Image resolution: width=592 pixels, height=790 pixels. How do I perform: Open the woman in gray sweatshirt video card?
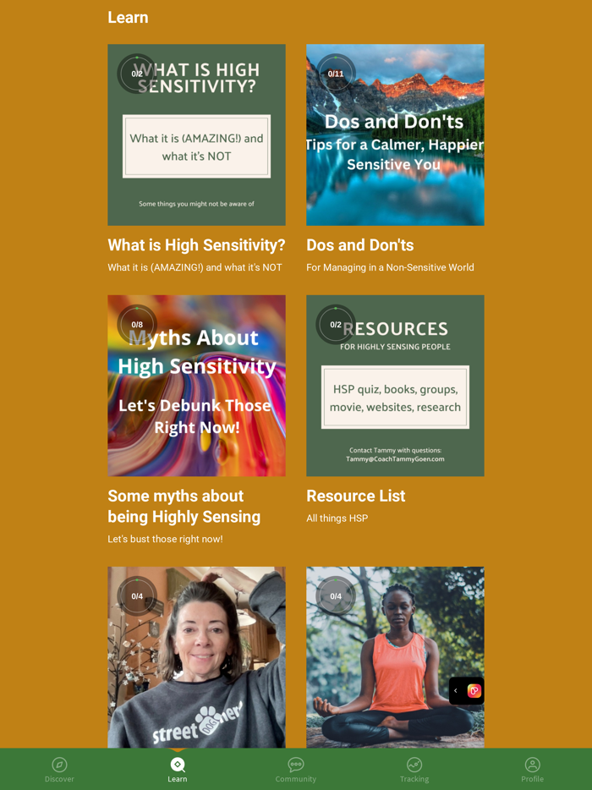tap(196, 657)
